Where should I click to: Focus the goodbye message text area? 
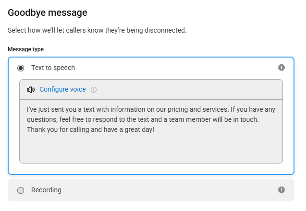click(x=151, y=131)
